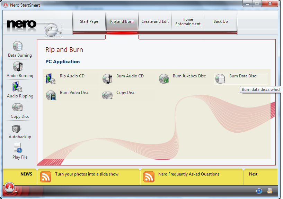Click the Audio Ripping sidebar label

pyautogui.click(x=20, y=96)
